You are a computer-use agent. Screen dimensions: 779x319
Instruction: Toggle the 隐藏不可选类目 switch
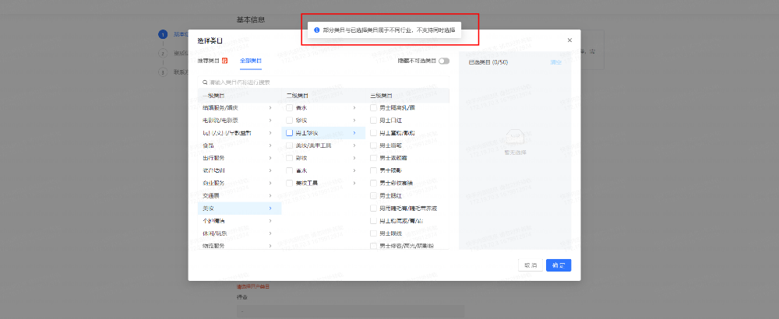click(x=444, y=61)
